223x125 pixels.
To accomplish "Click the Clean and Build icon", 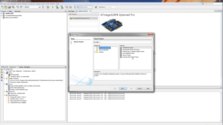I will point(48,7).
